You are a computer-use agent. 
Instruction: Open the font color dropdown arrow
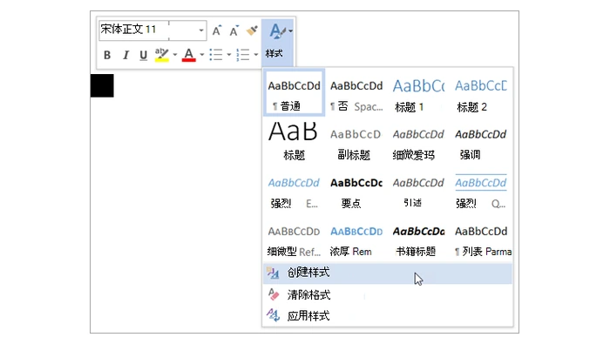pyautogui.click(x=201, y=55)
